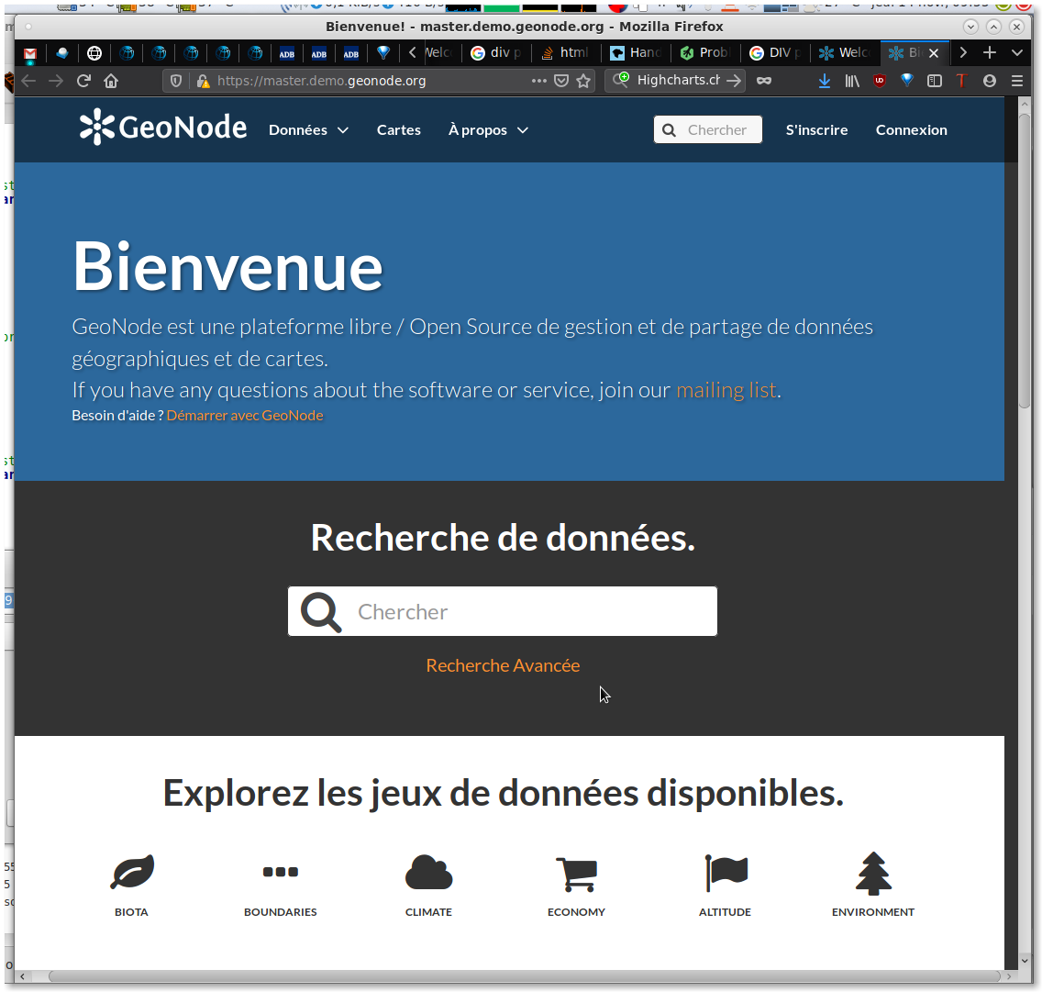Open 'Démarrer avec GeoNode' help link
This screenshot has height=992, width=1042.
coord(245,416)
